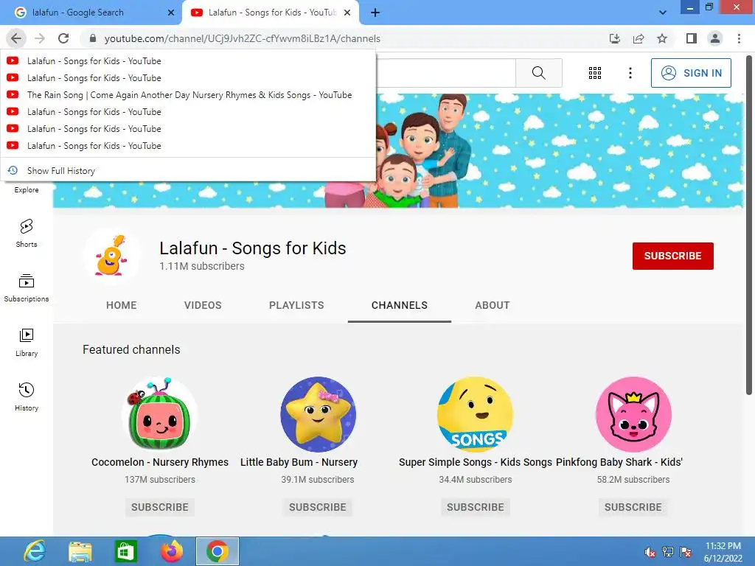
Task: Reload the current YouTube page
Action: (x=63, y=38)
